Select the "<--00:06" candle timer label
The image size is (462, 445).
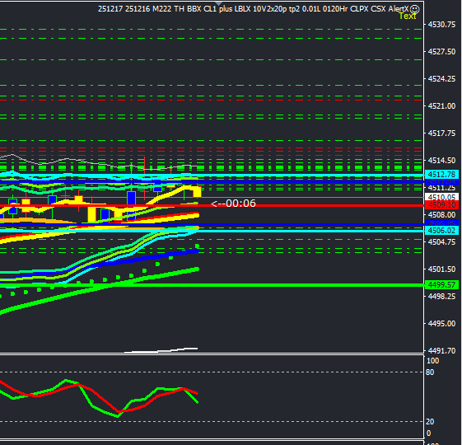[233, 204]
